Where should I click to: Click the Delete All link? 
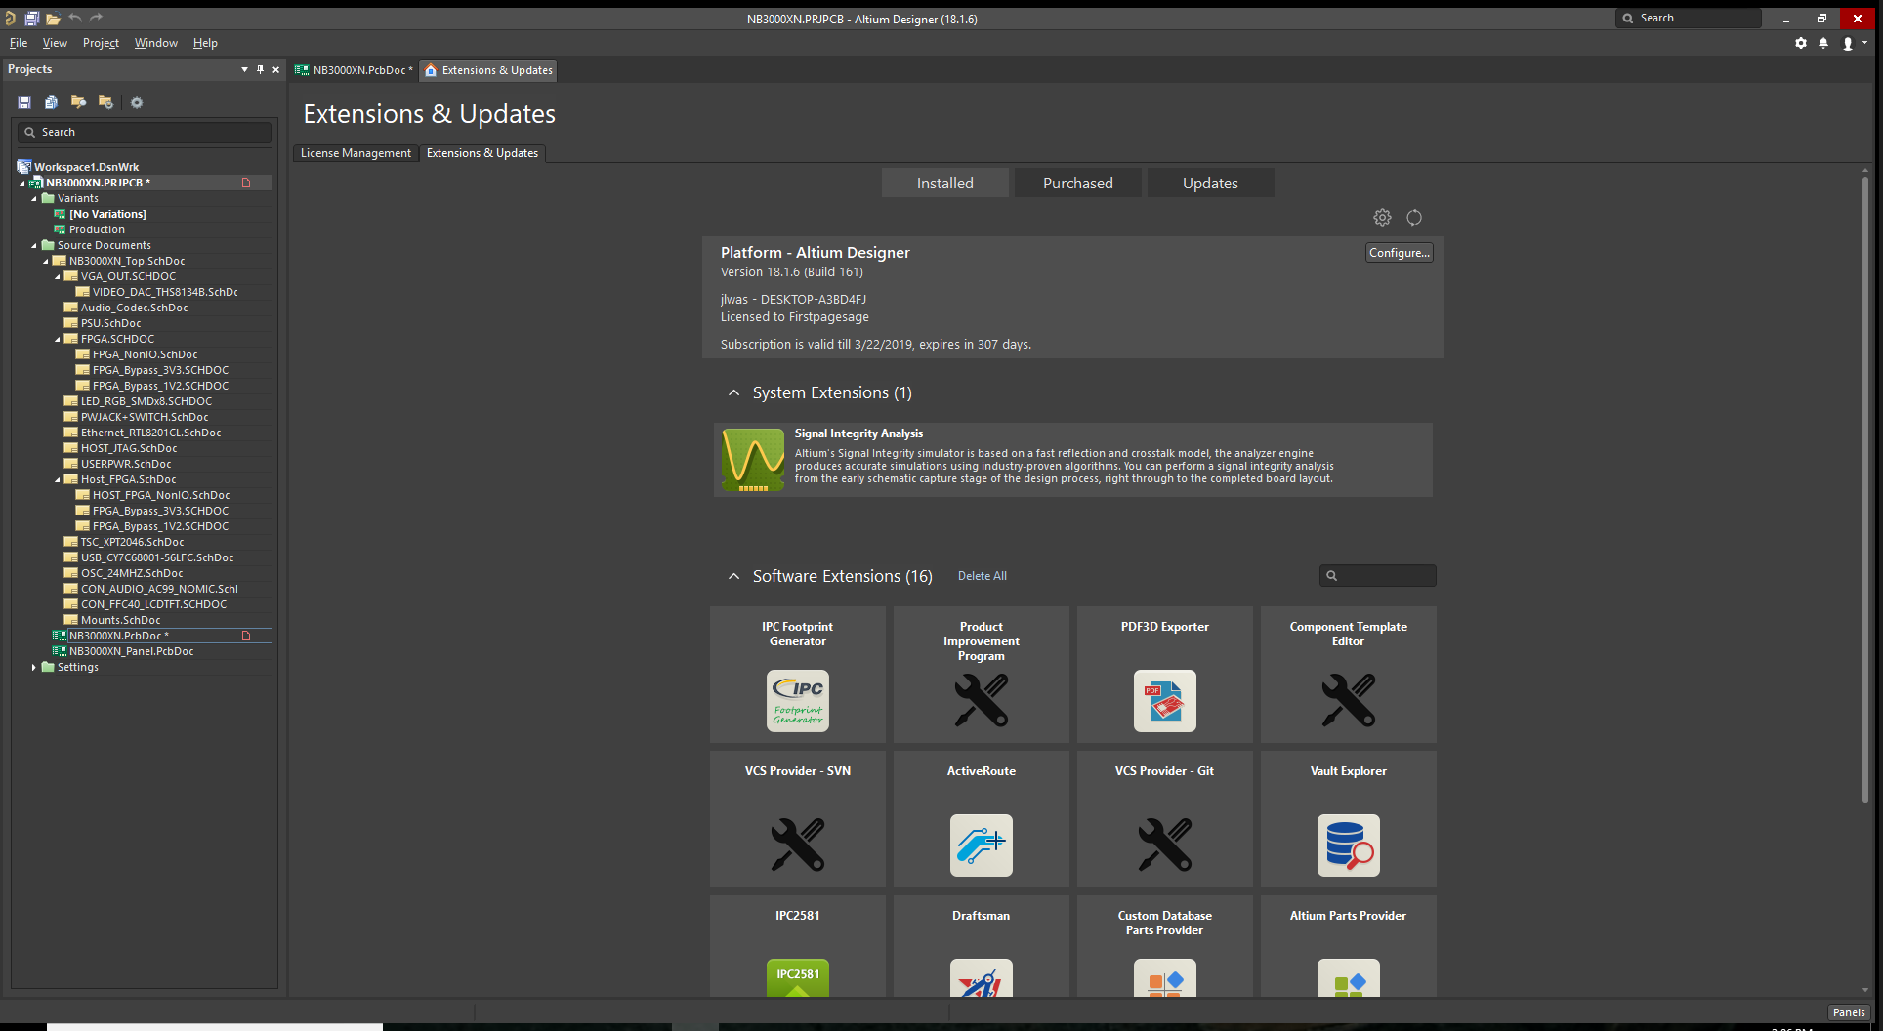coord(983,576)
